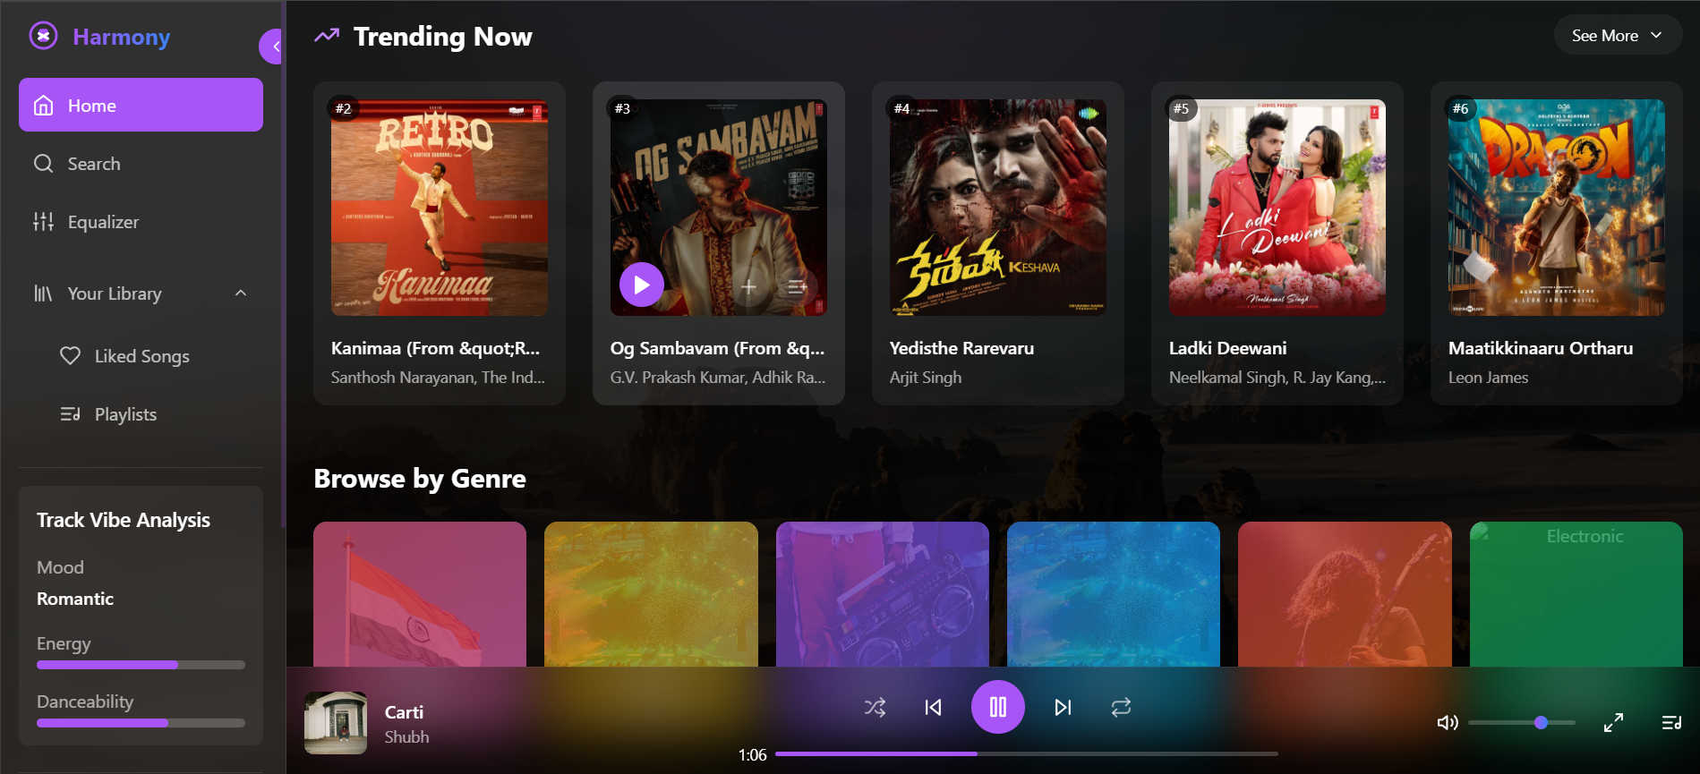Click the Energy level bar
The width and height of the screenshot is (1700, 774).
(x=141, y=665)
